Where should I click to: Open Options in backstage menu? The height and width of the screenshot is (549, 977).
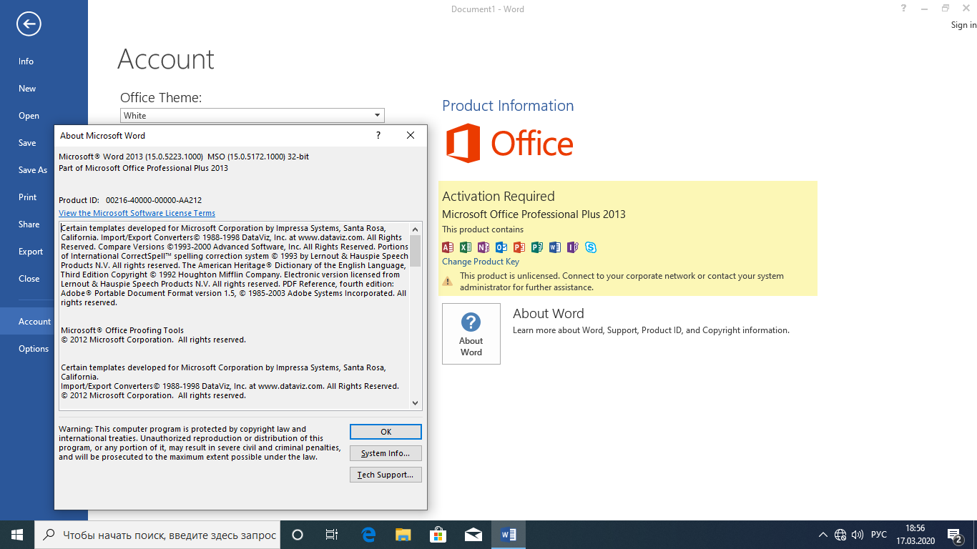[x=27, y=349]
